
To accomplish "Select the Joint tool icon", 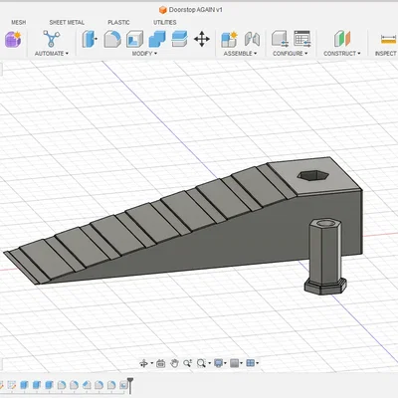I will [252, 39].
